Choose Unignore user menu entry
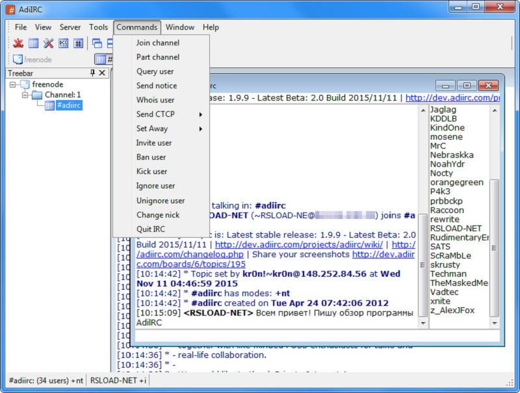This screenshot has height=393, width=520. point(161,201)
